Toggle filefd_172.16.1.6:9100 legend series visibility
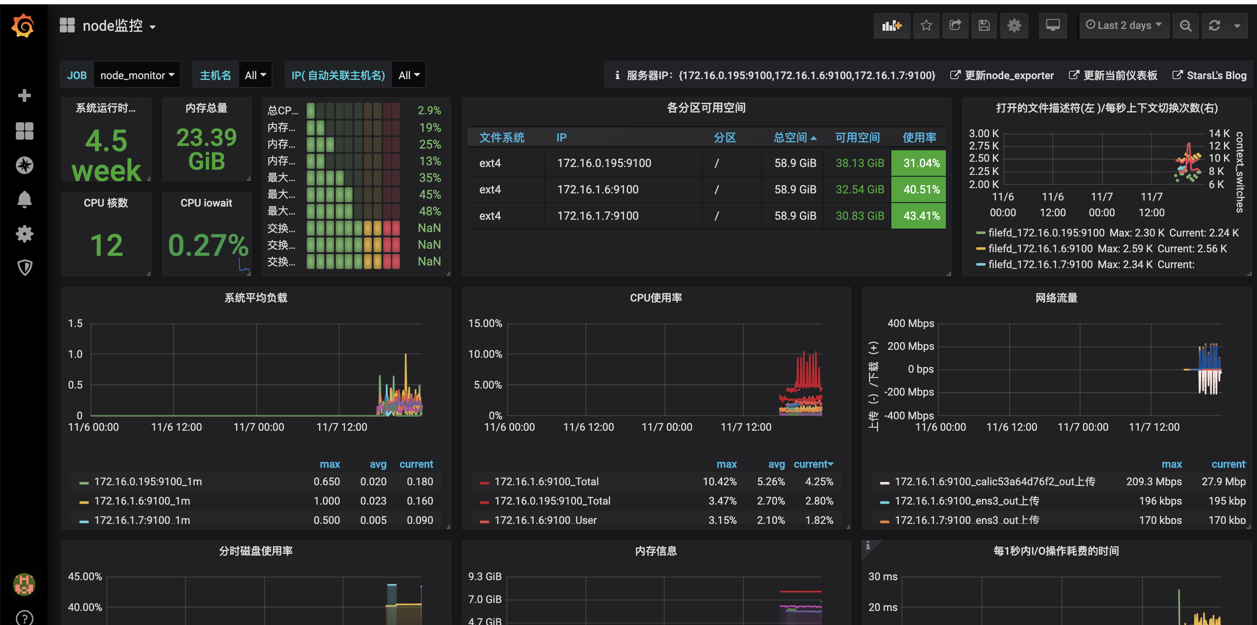This screenshot has width=1257, height=625. (x=1040, y=248)
